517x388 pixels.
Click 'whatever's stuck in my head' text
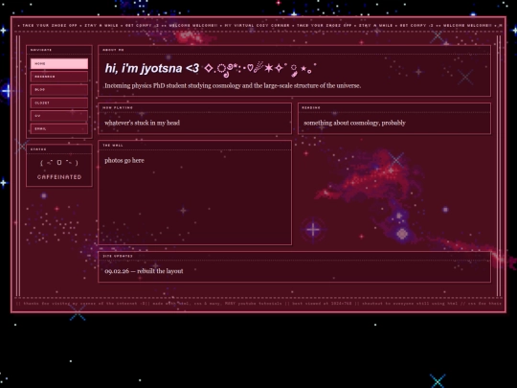pyautogui.click(x=142, y=123)
